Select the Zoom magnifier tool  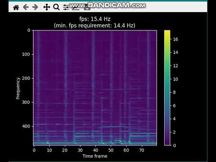pyautogui.click(x=56, y=7)
